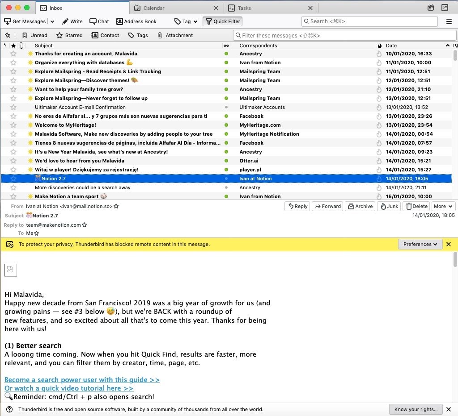
Task: Click the Get Messages button
Action: click(25, 21)
